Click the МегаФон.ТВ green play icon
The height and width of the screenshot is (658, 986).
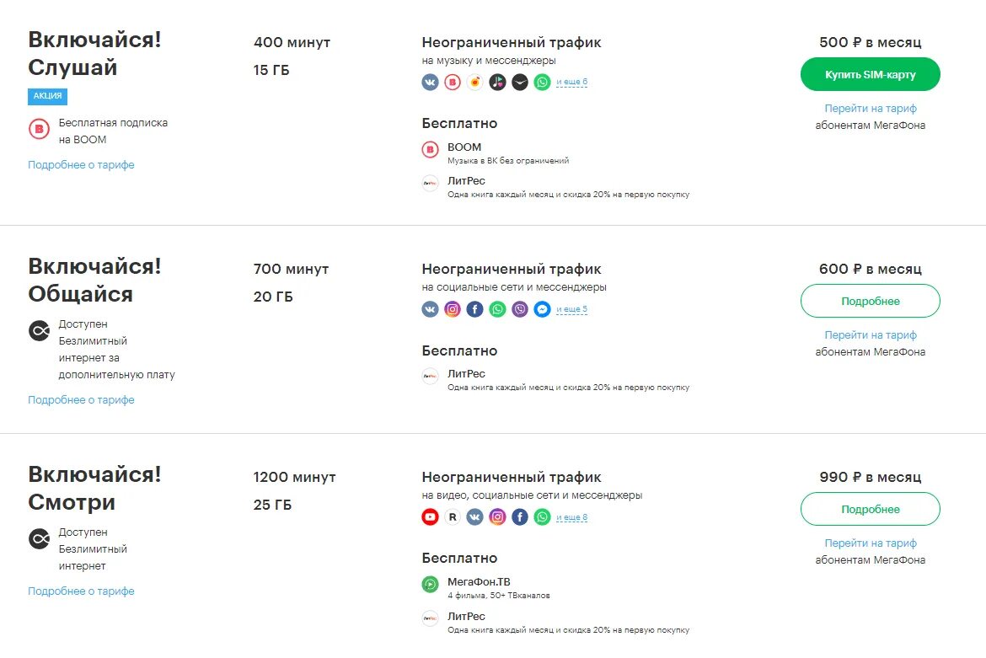[430, 584]
